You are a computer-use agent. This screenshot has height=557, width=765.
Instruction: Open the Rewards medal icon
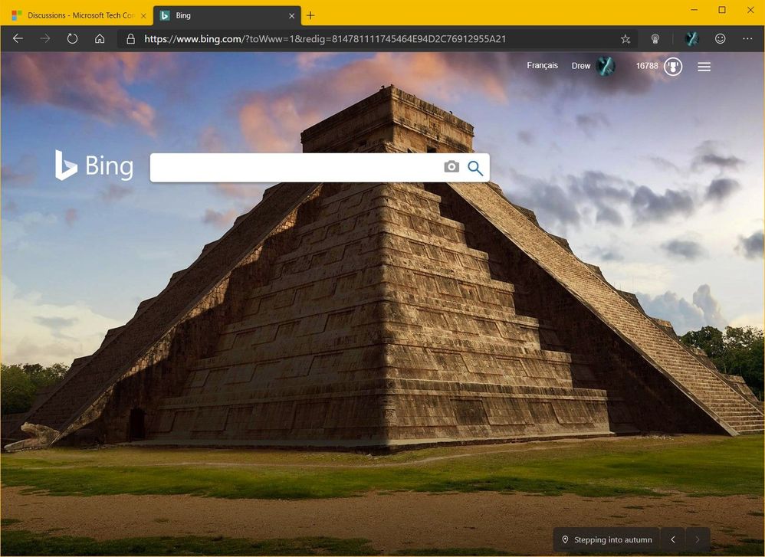tap(673, 67)
